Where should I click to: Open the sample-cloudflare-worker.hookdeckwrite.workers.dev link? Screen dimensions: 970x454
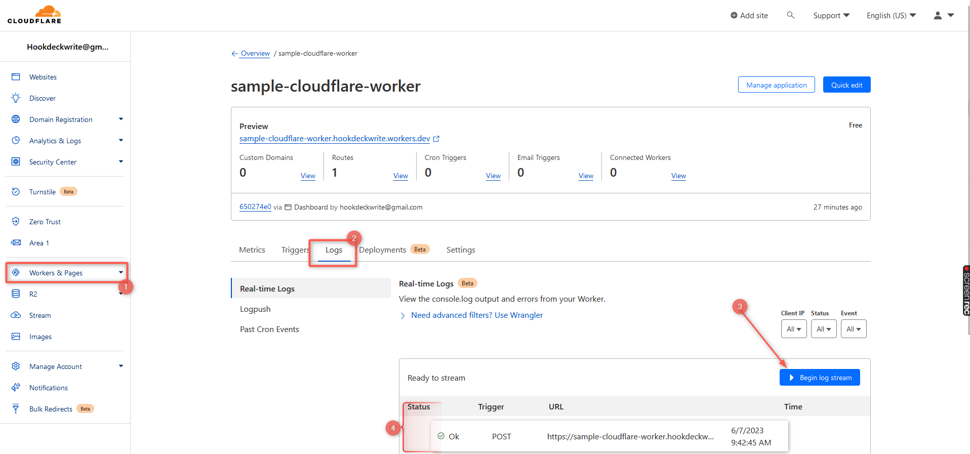(335, 139)
